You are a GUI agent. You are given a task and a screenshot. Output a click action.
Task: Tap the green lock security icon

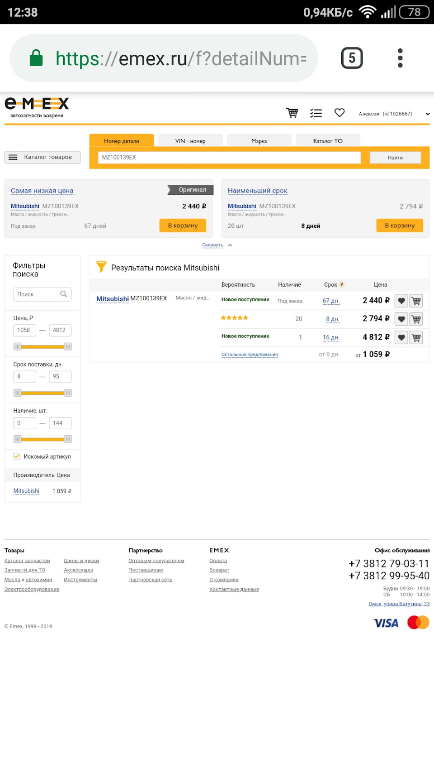pyautogui.click(x=36, y=58)
